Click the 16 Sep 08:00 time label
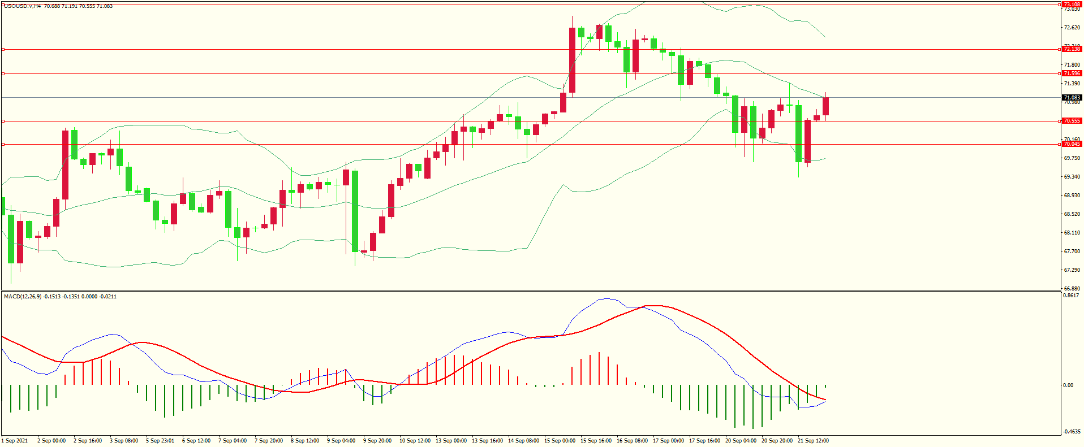Viewport: 1084px width, 447px height. coord(632,441)
